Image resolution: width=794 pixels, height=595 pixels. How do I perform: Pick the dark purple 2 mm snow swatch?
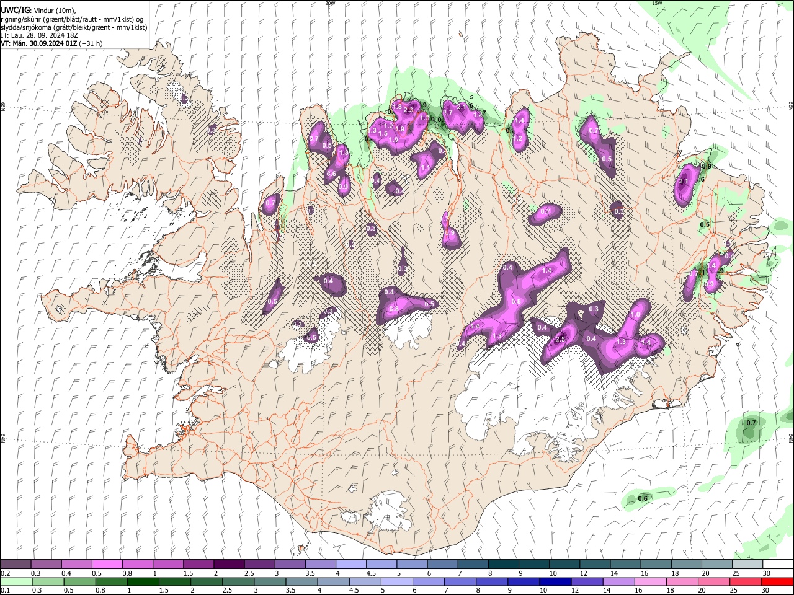click(x=228, y=565)
